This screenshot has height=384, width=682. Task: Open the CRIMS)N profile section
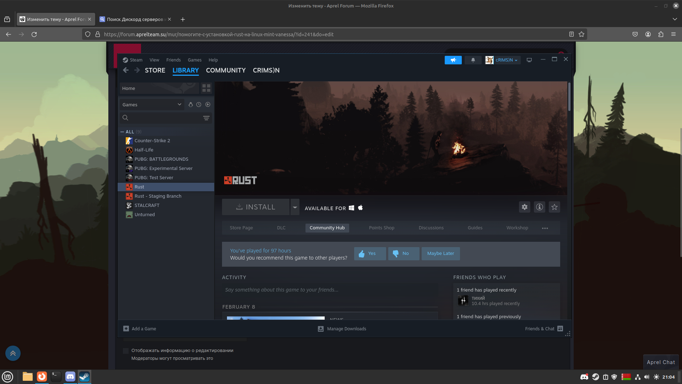pos(266,70)
